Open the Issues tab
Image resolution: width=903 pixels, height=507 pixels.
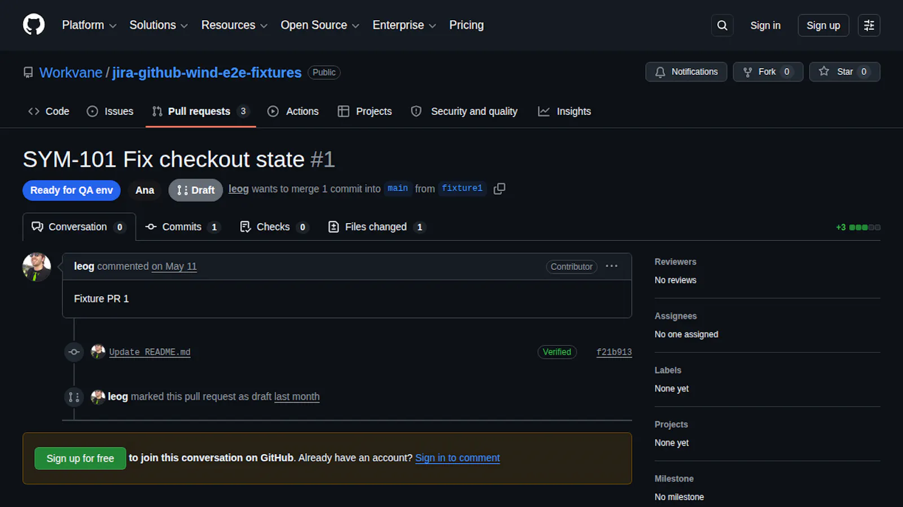point(110,112)
